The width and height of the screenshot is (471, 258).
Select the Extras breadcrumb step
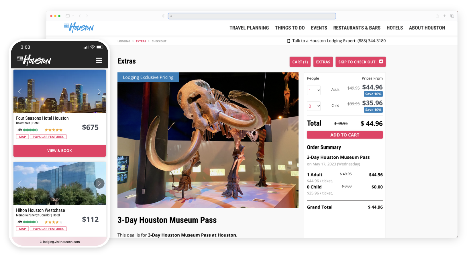tap(141, 41)
